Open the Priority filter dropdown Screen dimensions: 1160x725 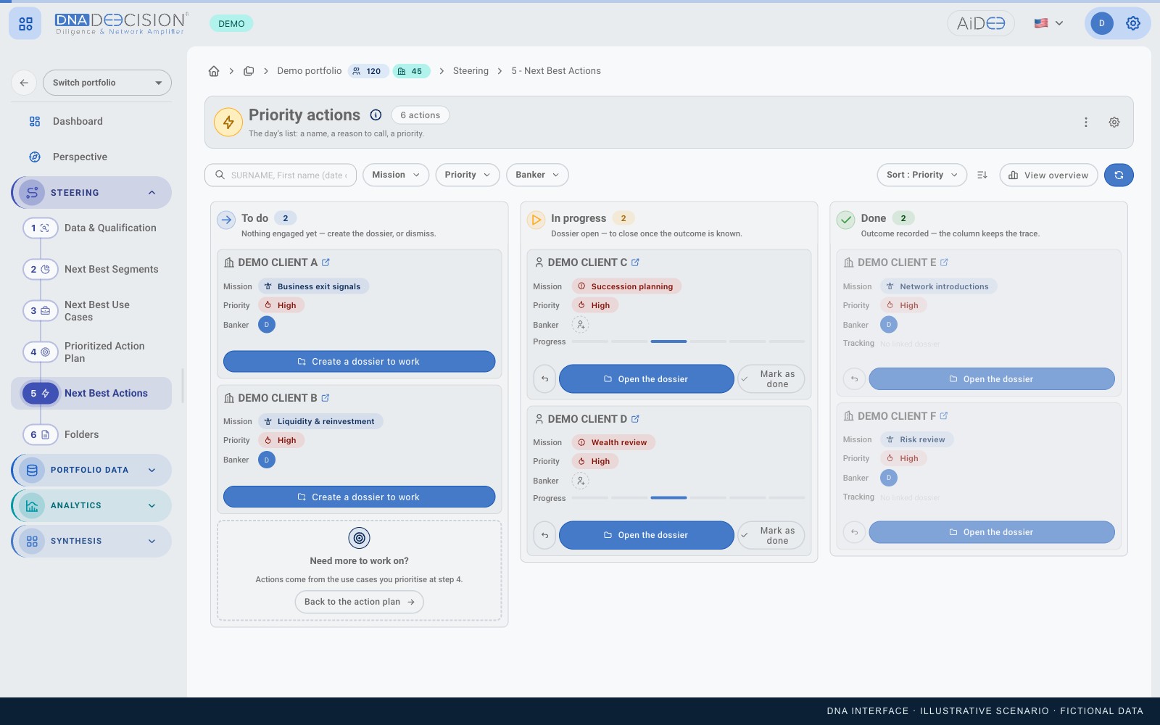[468, 175]
